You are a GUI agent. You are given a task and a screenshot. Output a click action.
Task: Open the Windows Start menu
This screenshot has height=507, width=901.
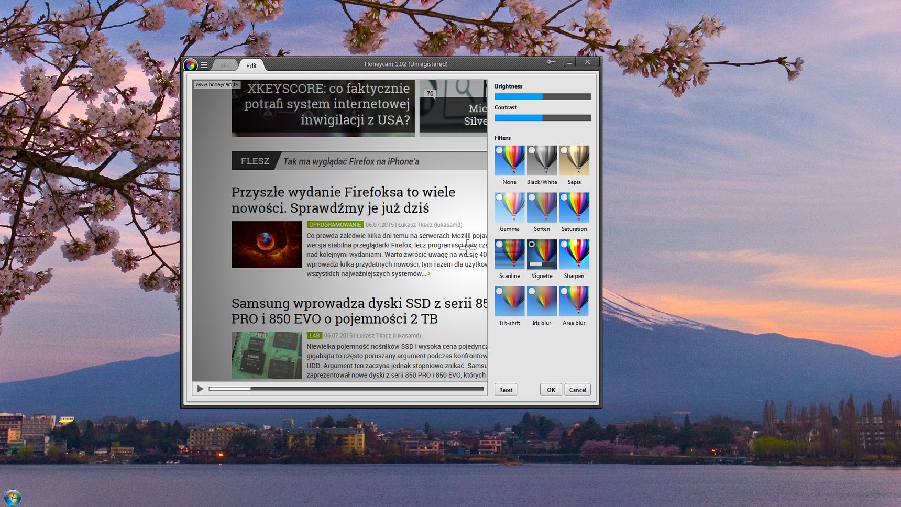tap(13, 498)
